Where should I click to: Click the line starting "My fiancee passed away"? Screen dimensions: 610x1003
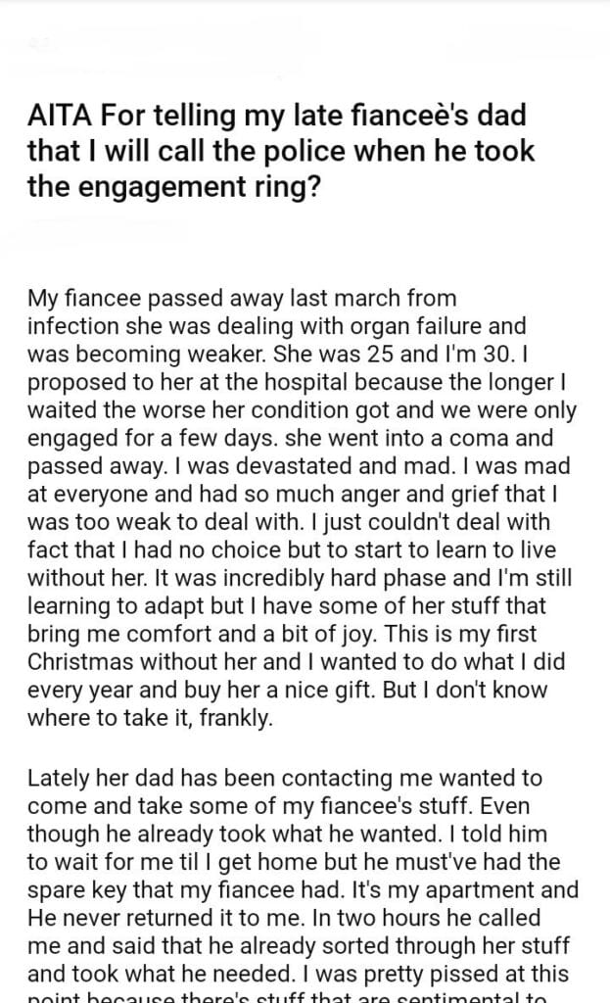(x=242, y=298)
